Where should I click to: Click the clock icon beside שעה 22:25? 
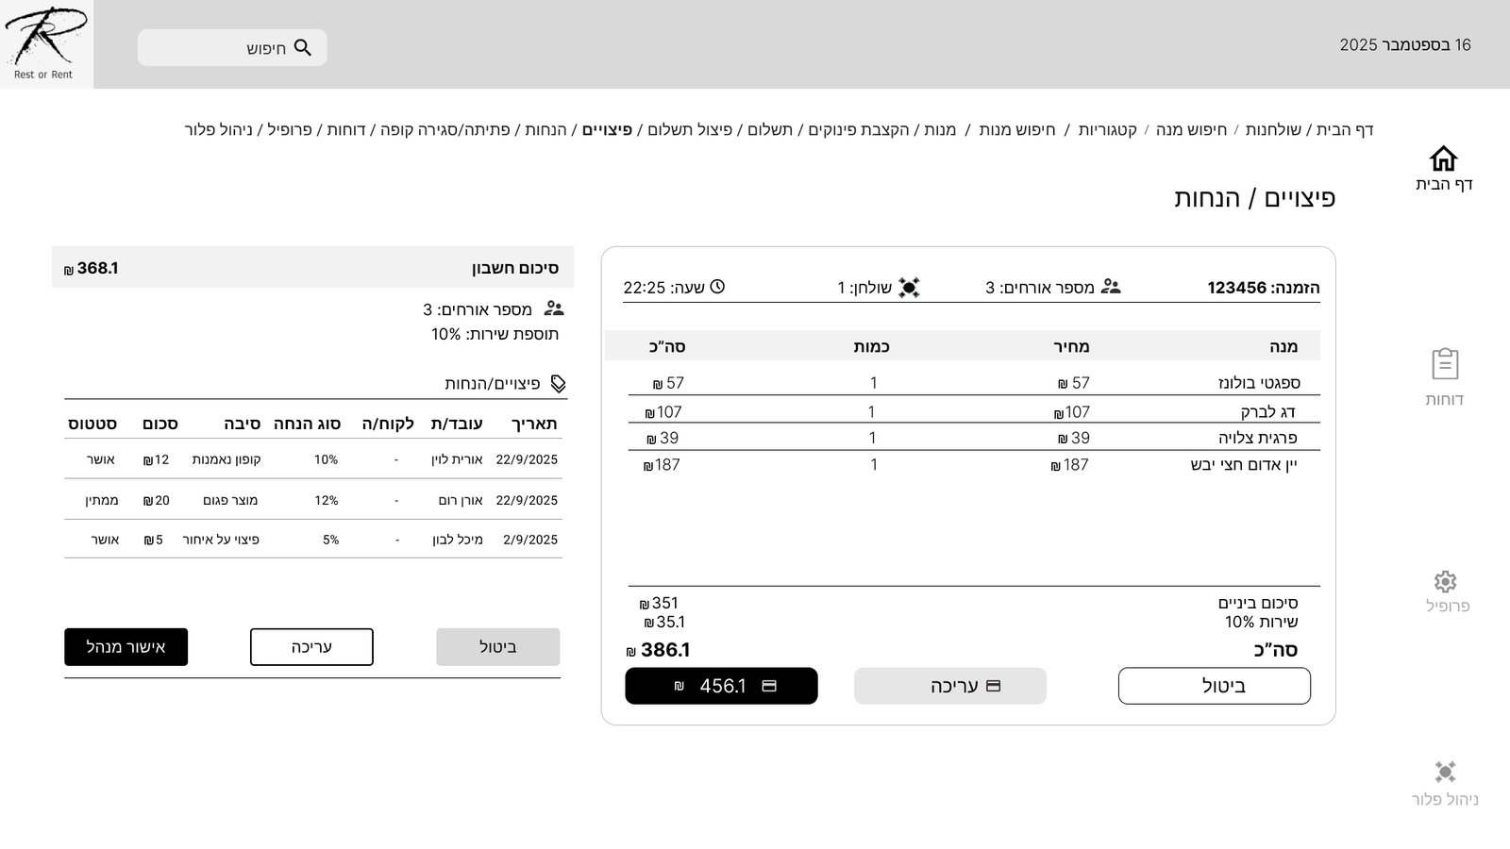click(x=717, y=287)
